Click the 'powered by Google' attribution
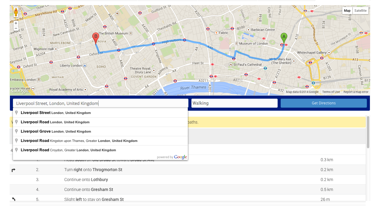 coord(172,157)
